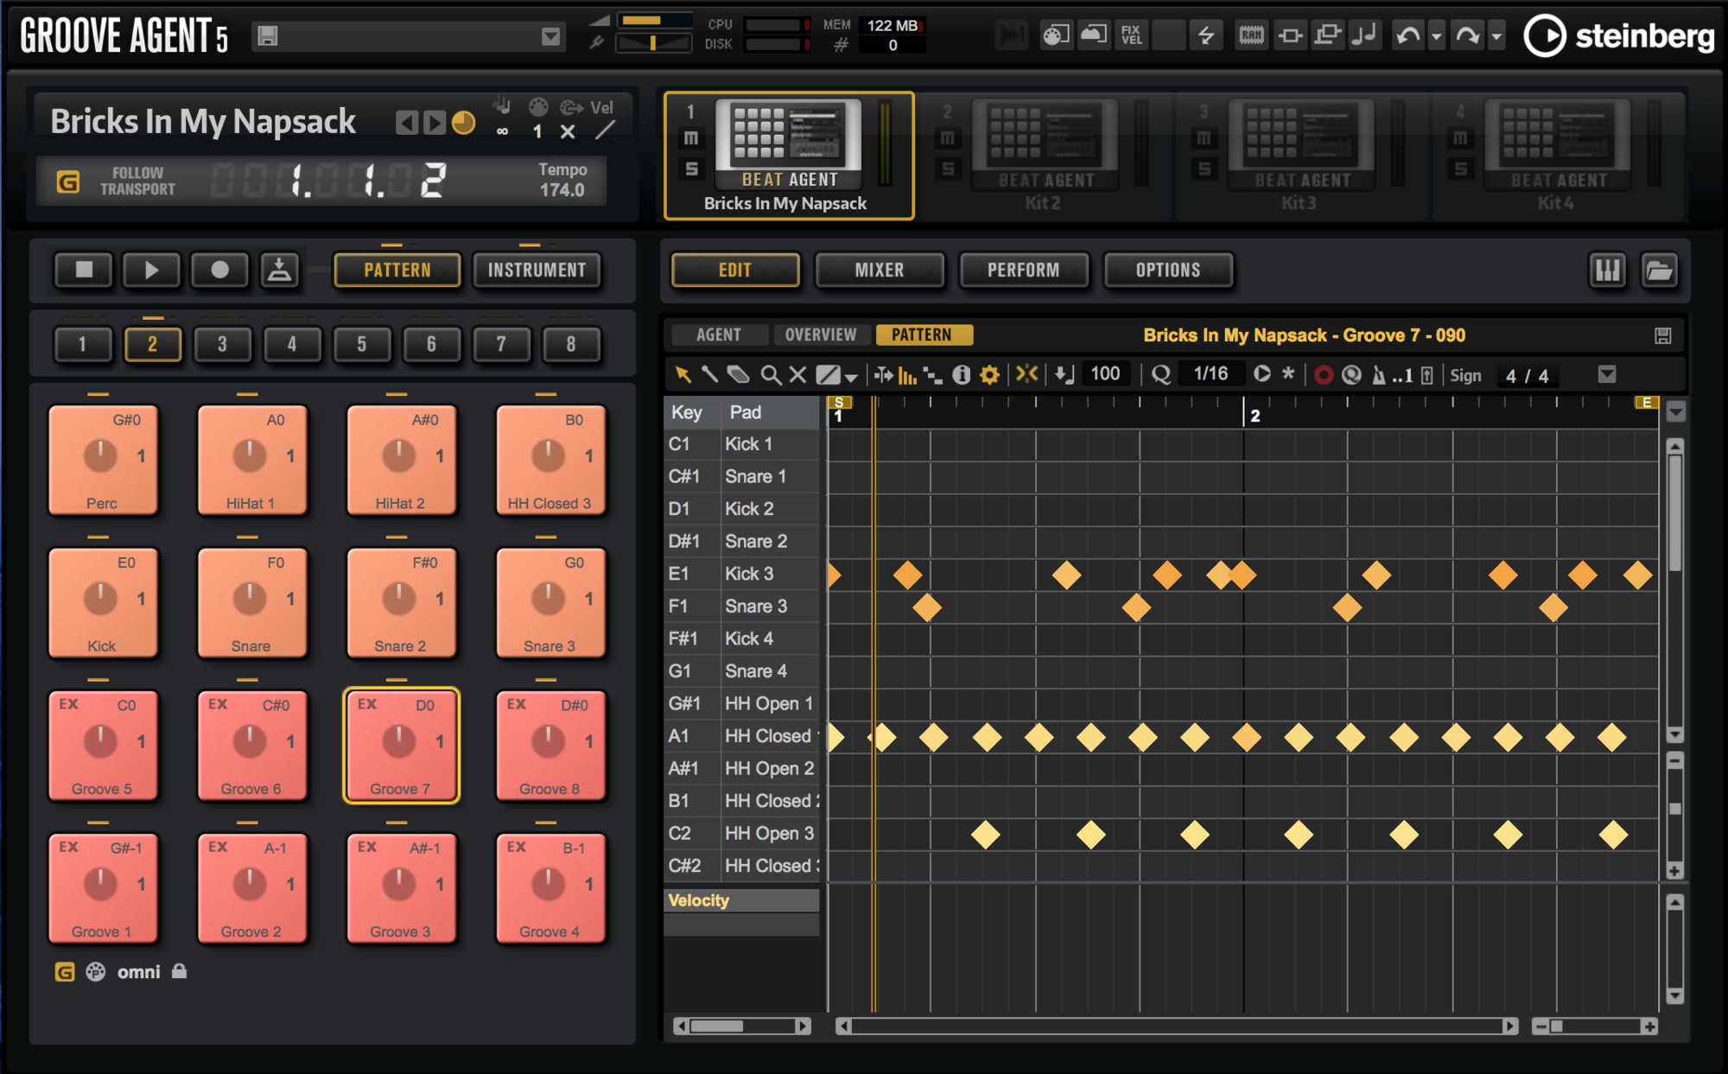Toggle the MIDI lock padlock icon

[179, 971]
